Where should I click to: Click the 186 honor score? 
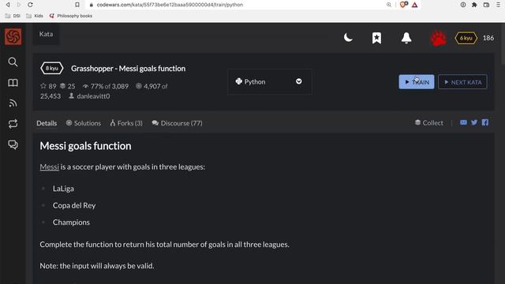pos(488,38)
